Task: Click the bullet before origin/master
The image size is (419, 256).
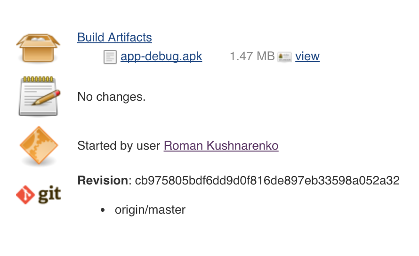Action: tap(103, 210)
